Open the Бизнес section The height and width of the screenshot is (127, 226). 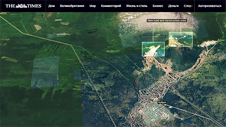coord(158,6)
